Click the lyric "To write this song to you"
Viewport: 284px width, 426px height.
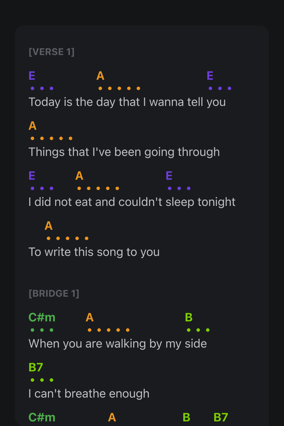pos(94,252)
